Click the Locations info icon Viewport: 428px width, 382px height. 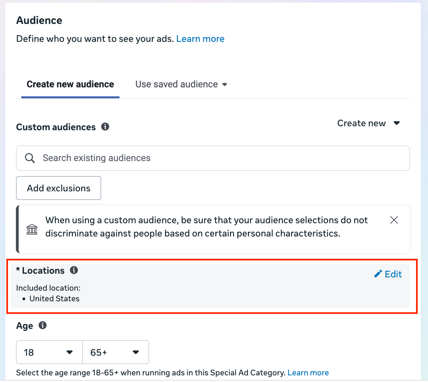click(74, 270)
